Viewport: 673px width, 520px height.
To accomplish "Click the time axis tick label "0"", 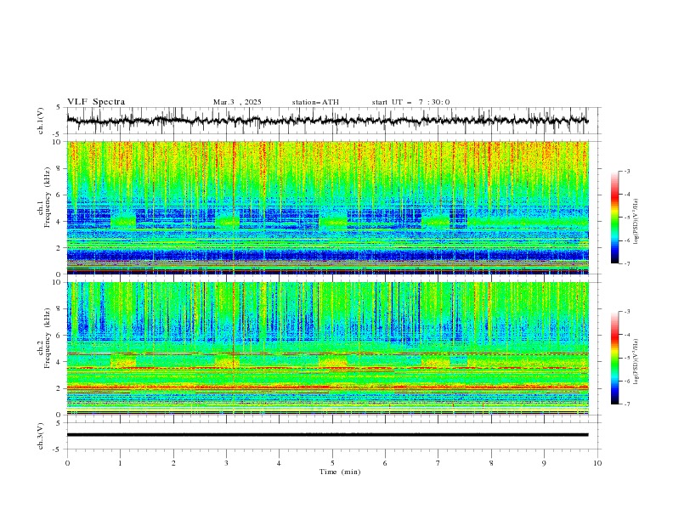I will 67,463.
